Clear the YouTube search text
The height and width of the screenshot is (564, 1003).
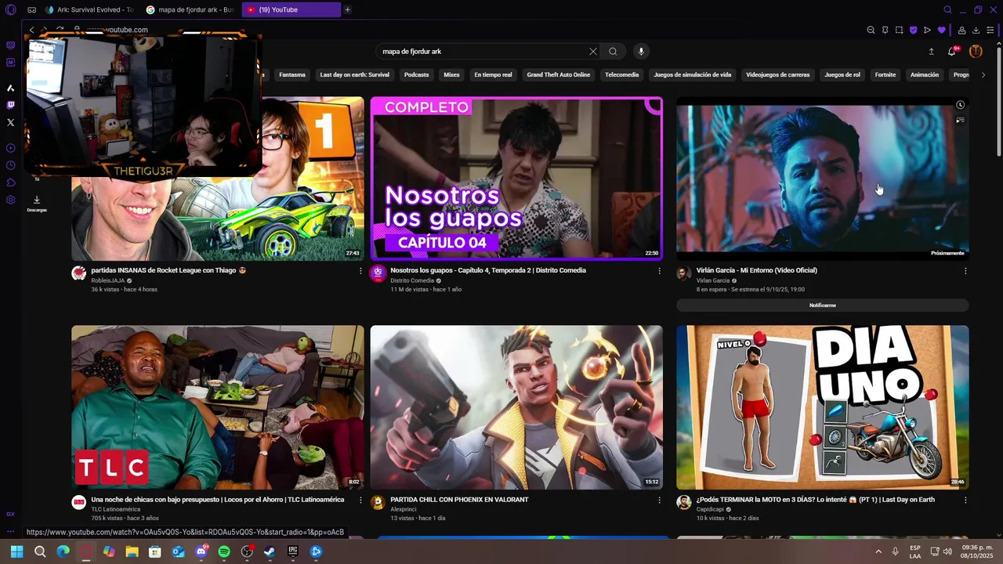click(x=593, y=52)
